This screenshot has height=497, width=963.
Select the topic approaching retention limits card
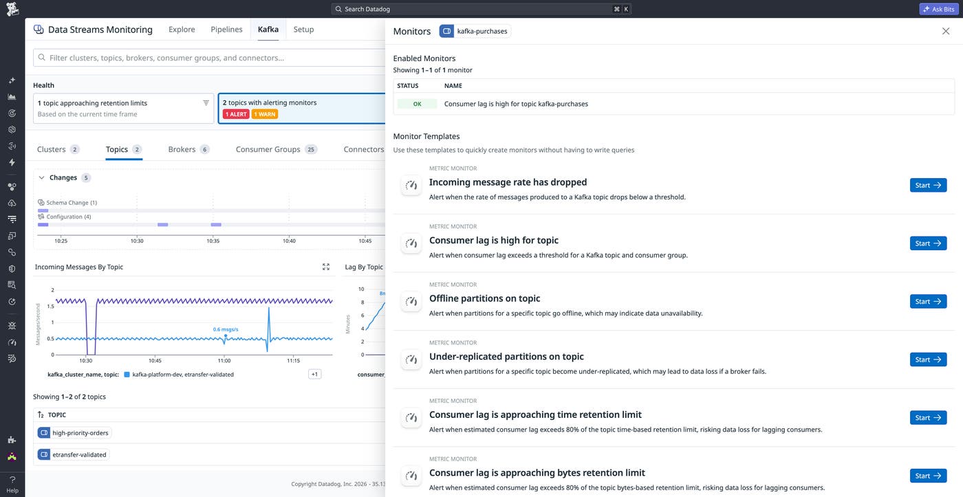point(124,109)
